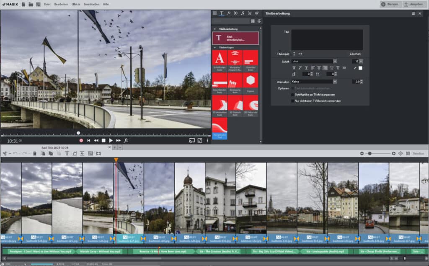Click inside the Titel text field
Screen dimensions: 429x266
(x=327, y=40)
